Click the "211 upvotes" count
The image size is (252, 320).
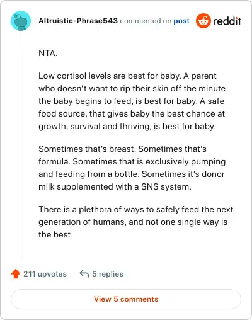point(45,274)
